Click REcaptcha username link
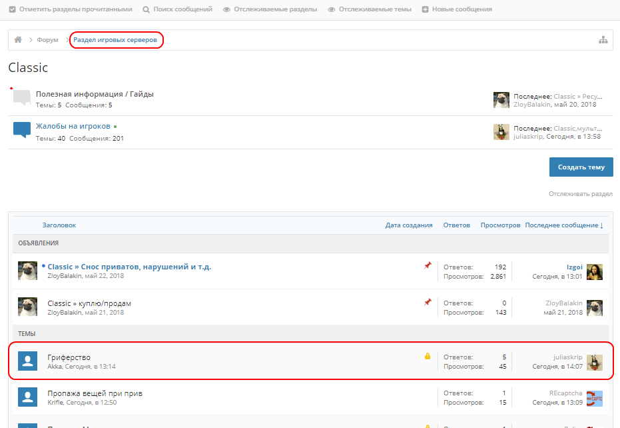Viewport: 620px width, 428px height. pyautogui.click(x=565, y=393)
